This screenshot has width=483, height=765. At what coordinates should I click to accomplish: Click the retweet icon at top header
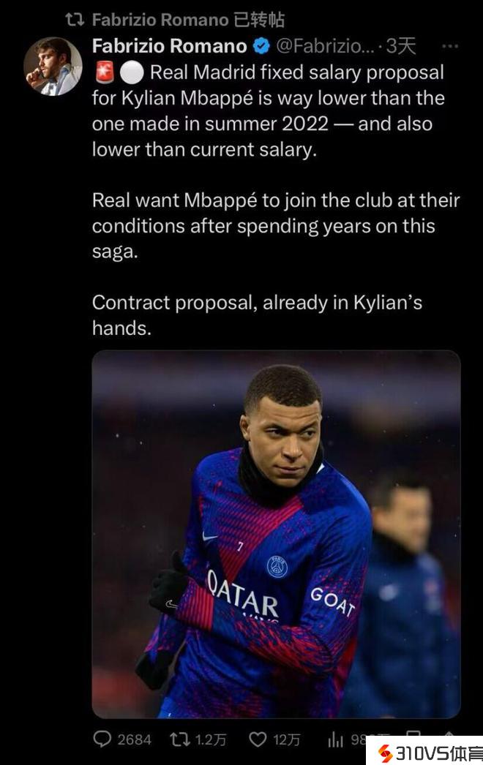pos(75,20)
